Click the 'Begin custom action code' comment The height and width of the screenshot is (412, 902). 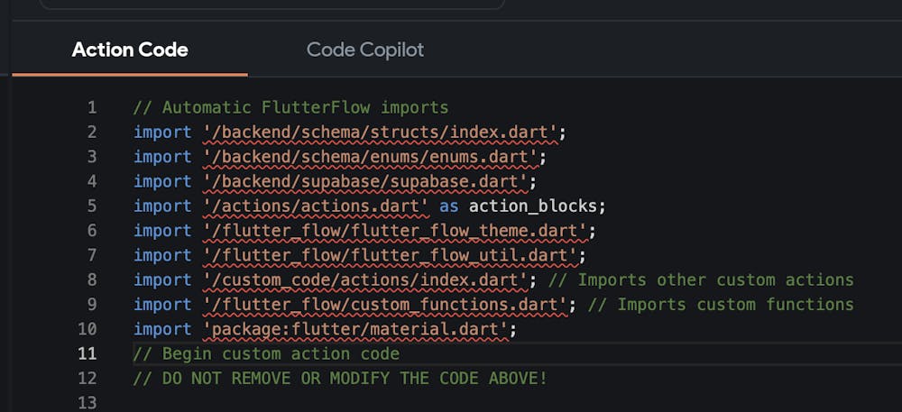[x=266, y=353]
